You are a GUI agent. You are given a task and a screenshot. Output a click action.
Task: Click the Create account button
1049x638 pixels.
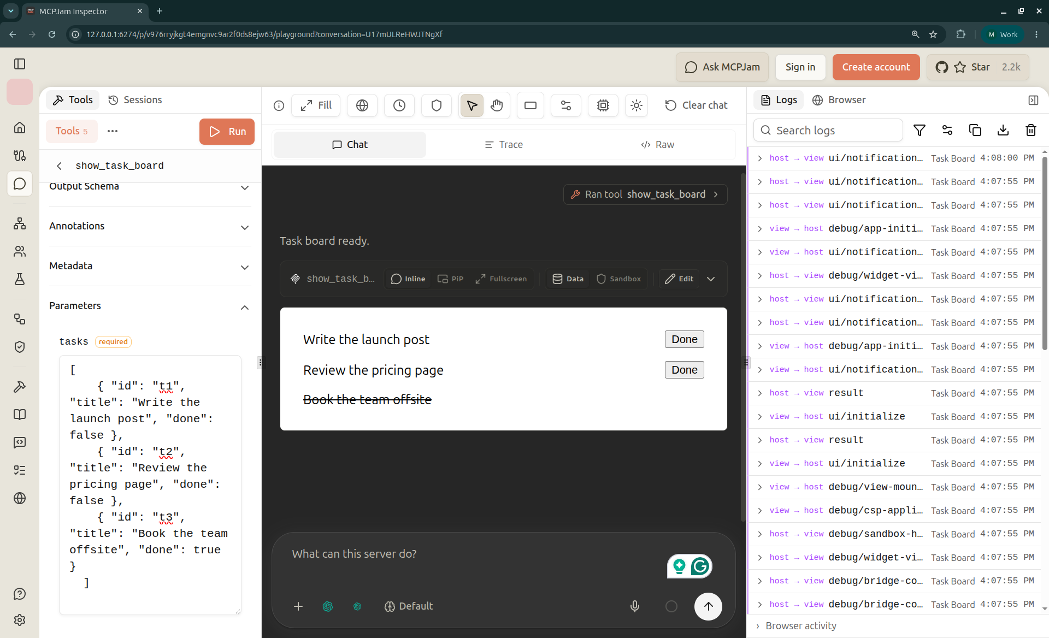[x=876, y=67]
